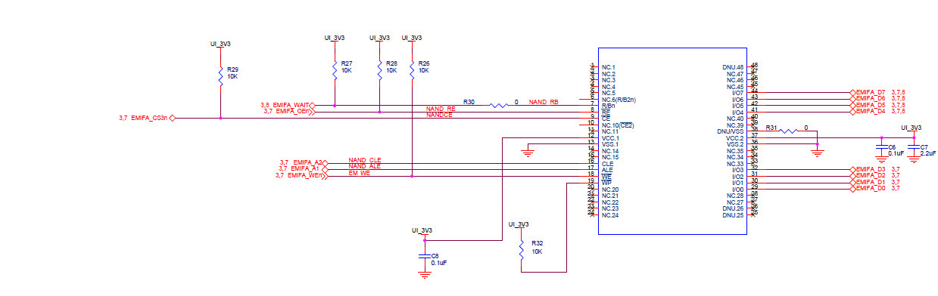Screen dimensions: 938x296
Task: Click the NC.1 pin name
Action: pyautogui.click(x=609, y=67)
